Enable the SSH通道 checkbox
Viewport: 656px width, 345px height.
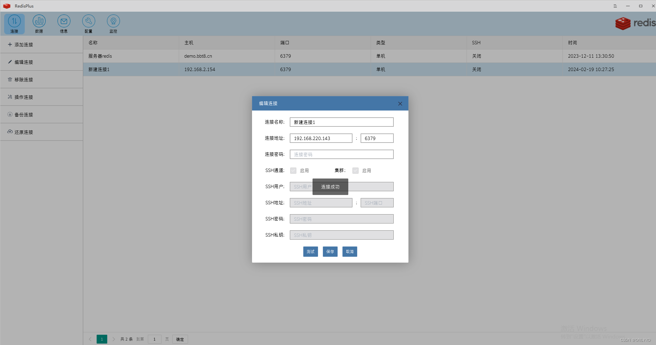coord(293,171)
